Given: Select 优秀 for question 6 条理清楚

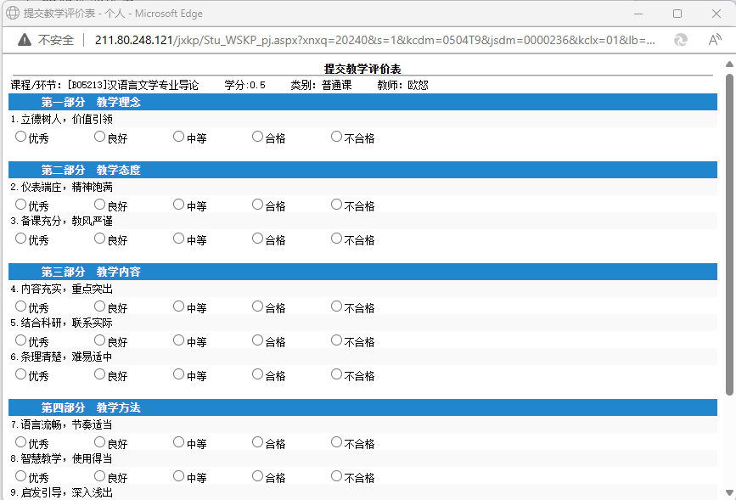Looking at the screenshot, I should 20,374.
